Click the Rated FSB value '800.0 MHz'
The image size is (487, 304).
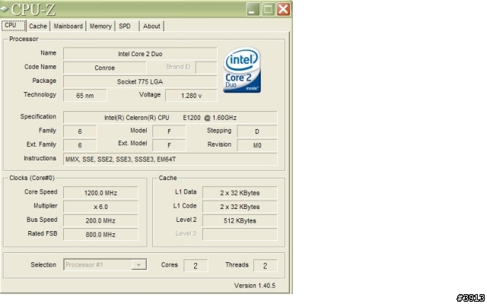pyautogui.click(x=100, y=235)
